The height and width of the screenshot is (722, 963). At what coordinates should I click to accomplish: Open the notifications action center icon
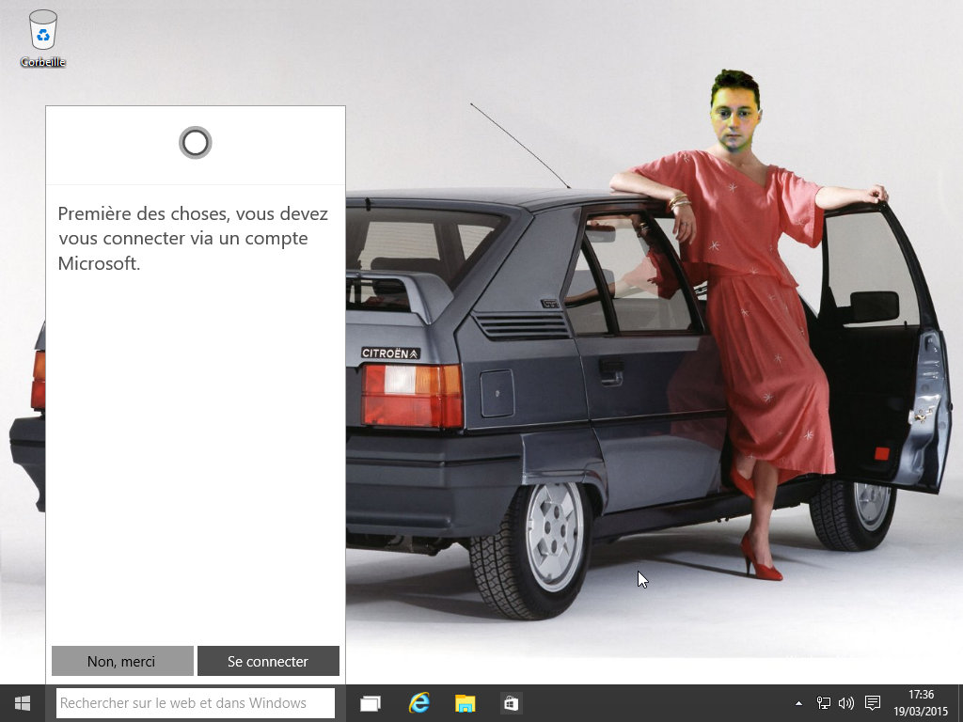pyautogui.click(x=872, y=703)
